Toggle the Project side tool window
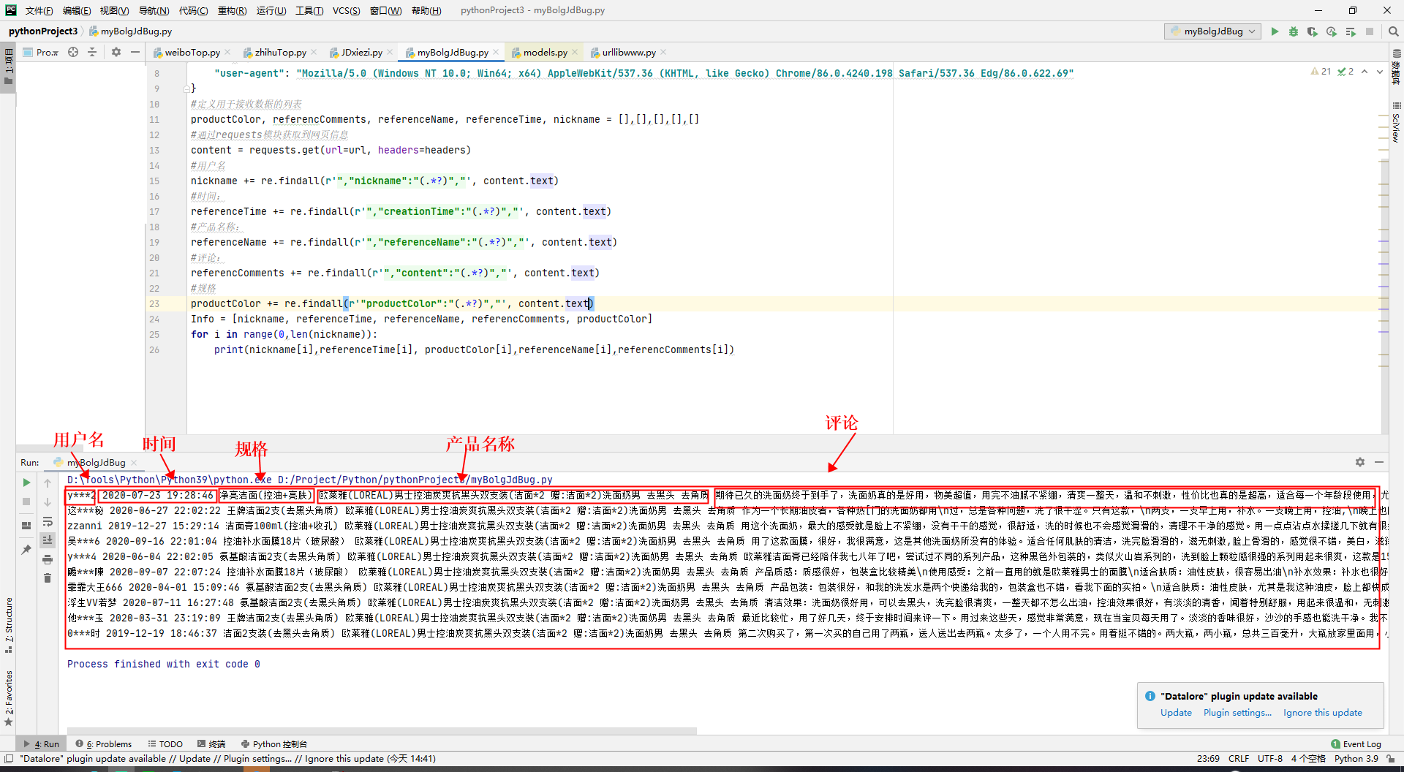1404x772 pixels. click(x=8, y=65)
